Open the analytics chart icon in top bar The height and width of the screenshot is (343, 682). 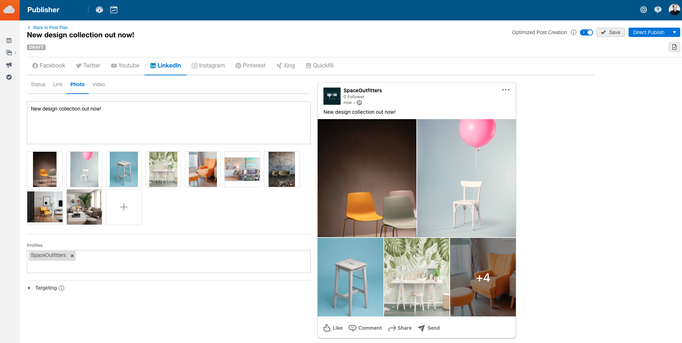pyautogui.click(x=114, y=10)
